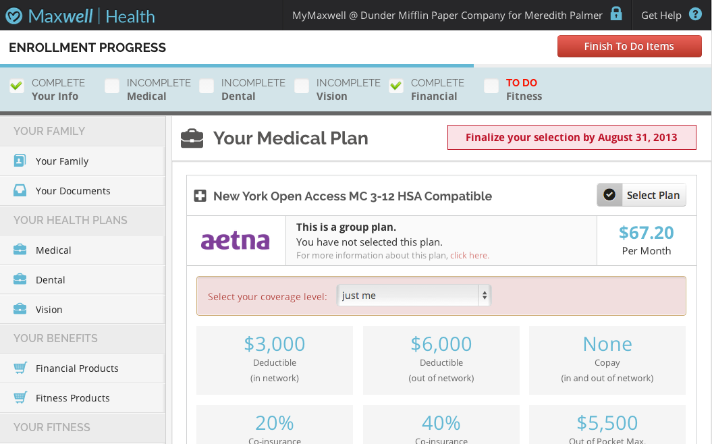Click the enrollment progress bar
The image size is (712, 444).
coord(236,65)
